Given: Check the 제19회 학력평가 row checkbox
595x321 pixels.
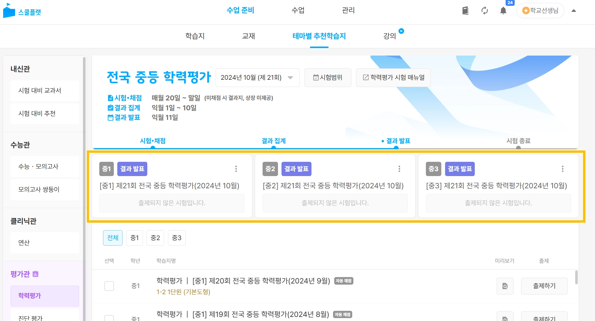Looking at the screenshot, I should pos(109,318).
